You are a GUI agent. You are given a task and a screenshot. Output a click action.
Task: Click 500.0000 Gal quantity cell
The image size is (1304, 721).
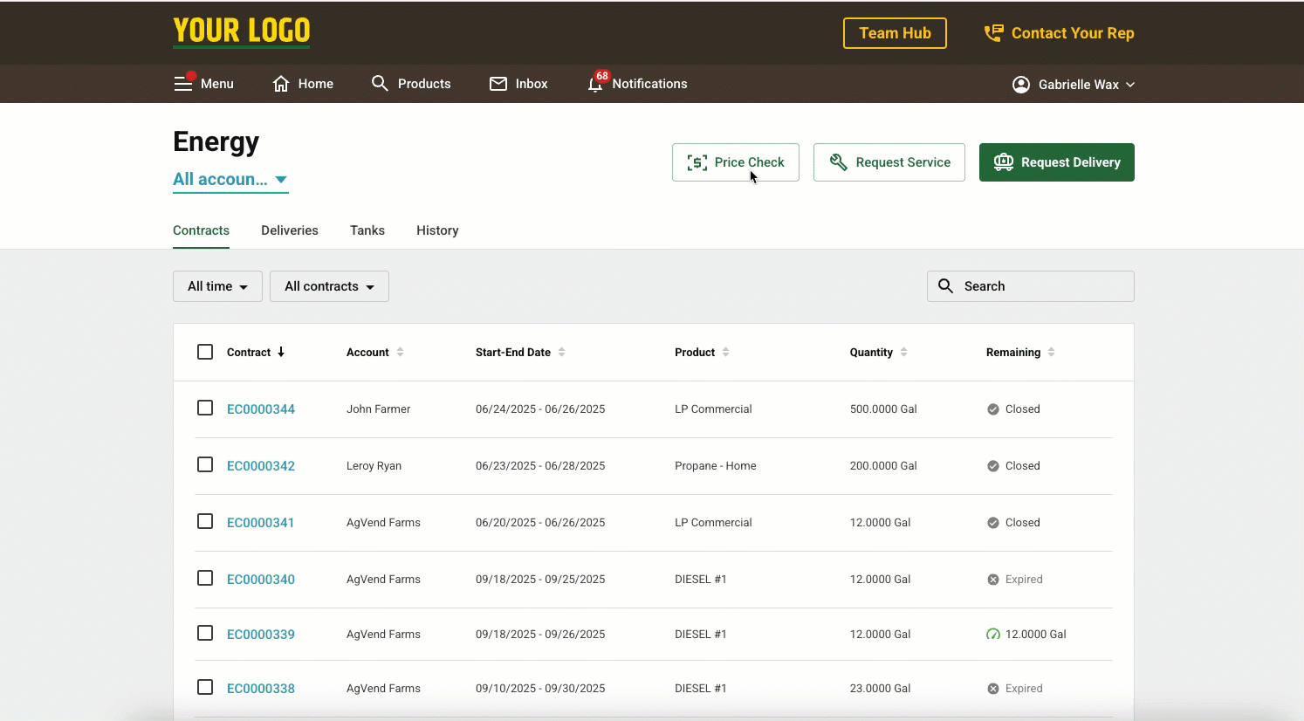coord(883,409)
